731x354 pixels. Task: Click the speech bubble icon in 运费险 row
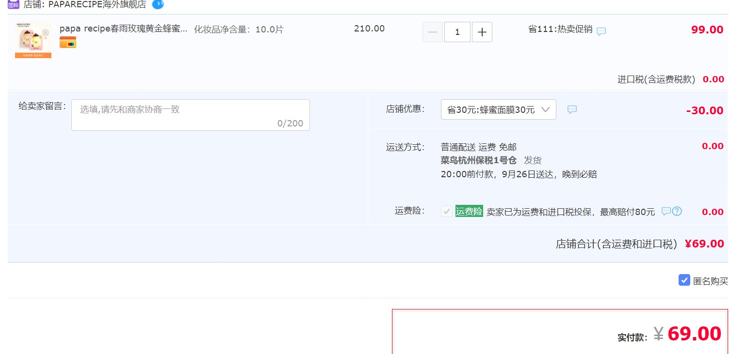tap(666, 211)
